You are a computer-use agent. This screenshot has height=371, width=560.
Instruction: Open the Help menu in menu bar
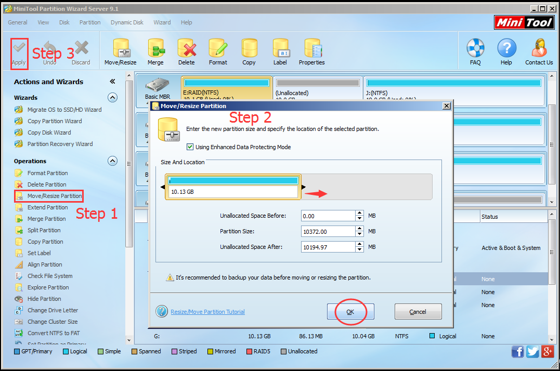(187, 22)
